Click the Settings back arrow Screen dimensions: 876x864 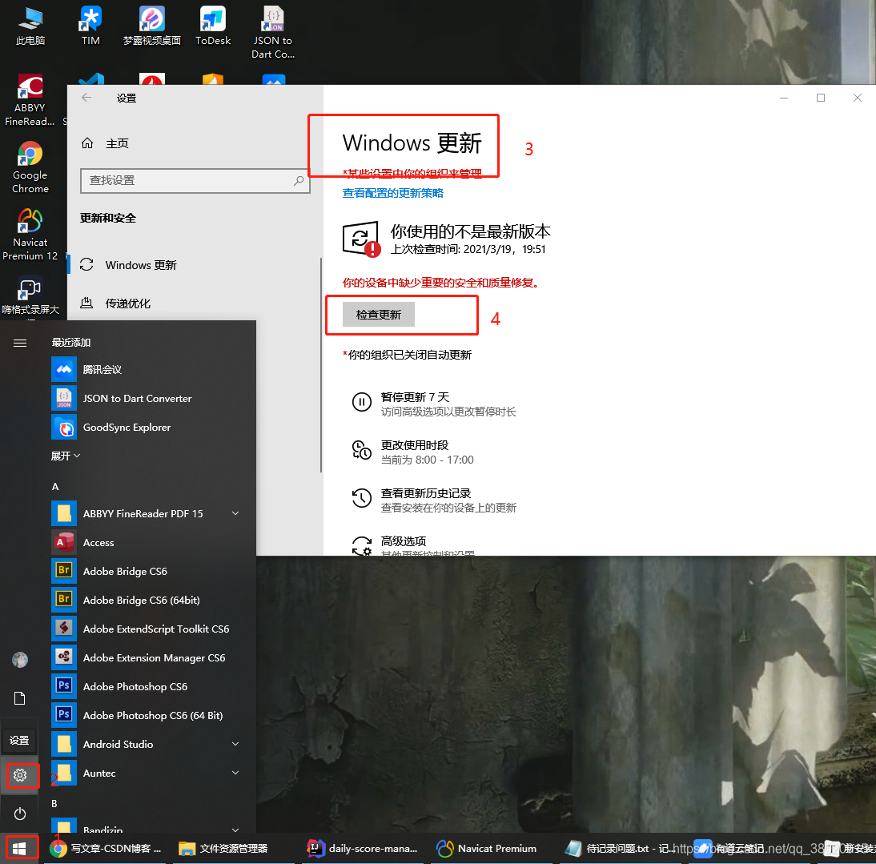[x=86, y=98]
